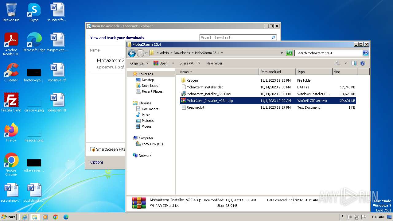Image resolution: width=393 pixels, height=221 pixels.
Task: Open the media player taskbar icon
Action: [45, 217]
